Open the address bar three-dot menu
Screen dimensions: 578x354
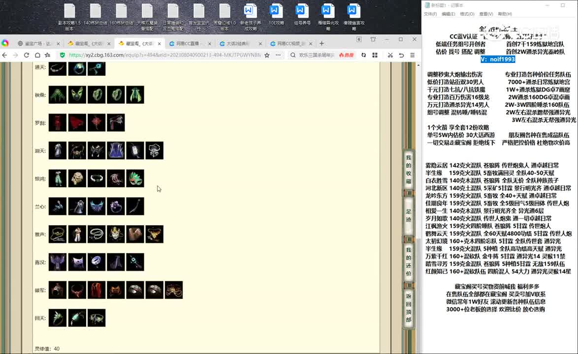[278, 55]
